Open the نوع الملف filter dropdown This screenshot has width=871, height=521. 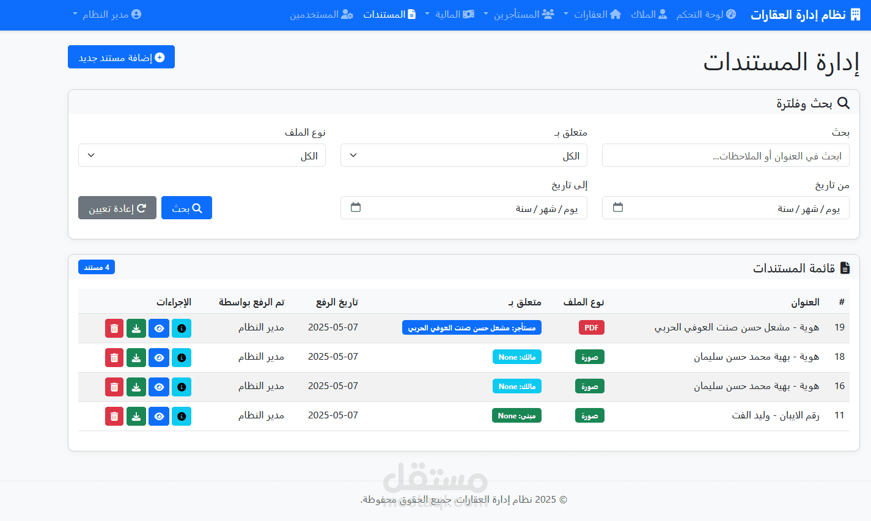[202, 155]
